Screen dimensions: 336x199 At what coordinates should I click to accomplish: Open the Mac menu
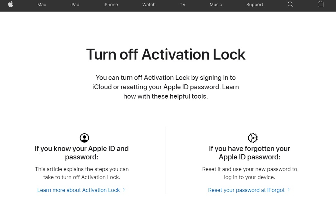(42, 5)
